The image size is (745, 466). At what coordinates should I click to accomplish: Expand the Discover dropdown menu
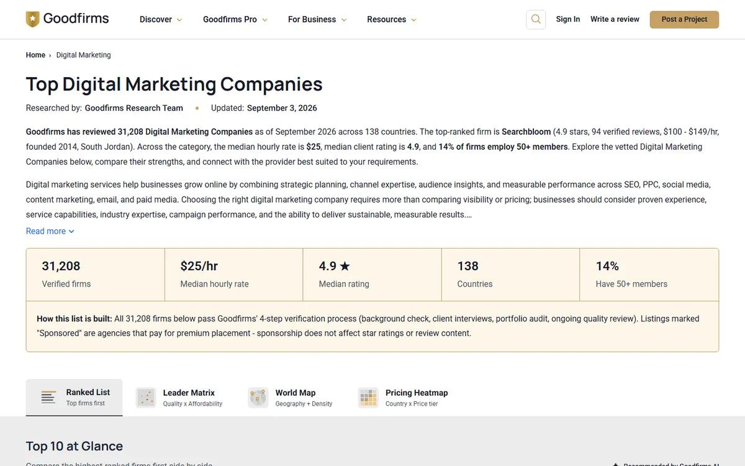pyautogui.click(x=161, y=19)
